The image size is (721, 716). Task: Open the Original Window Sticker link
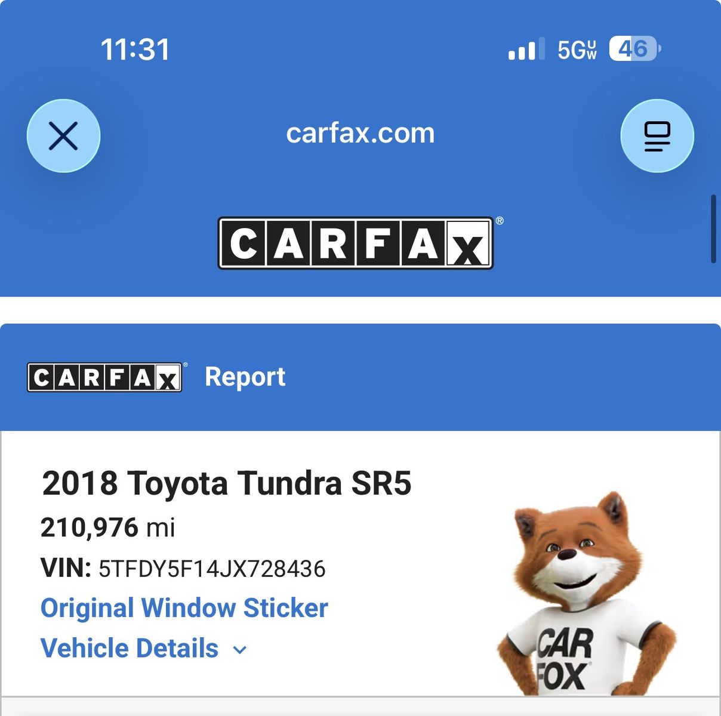[x=184, y=608]
